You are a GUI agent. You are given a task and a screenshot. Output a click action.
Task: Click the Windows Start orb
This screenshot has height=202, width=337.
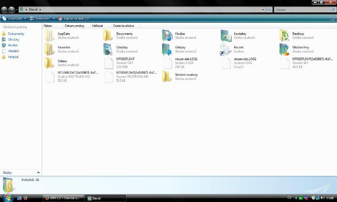[x=8, y=197]
